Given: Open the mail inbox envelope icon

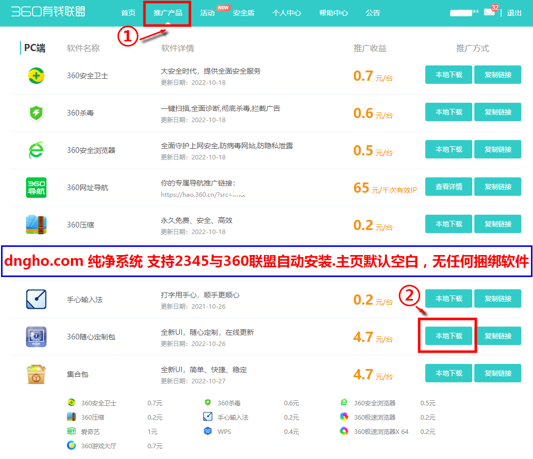Looking at the screenshot, I should [489, 12].
